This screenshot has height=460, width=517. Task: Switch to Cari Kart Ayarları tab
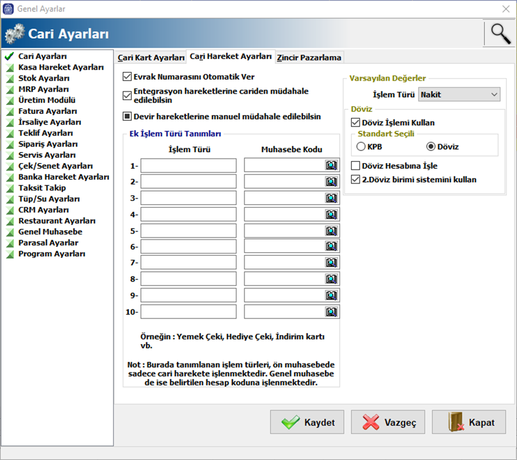point(151,57)
